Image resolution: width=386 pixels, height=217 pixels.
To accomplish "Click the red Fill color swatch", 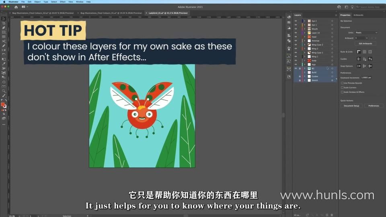I will coord(3,104).
